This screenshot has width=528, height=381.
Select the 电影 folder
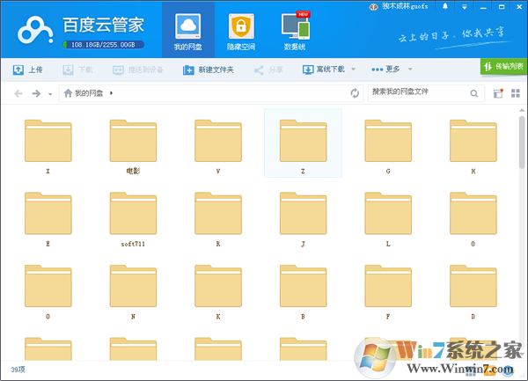[134, 146]
